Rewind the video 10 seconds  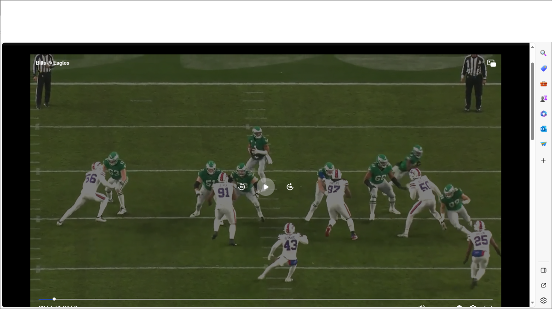tap(241, 187)
